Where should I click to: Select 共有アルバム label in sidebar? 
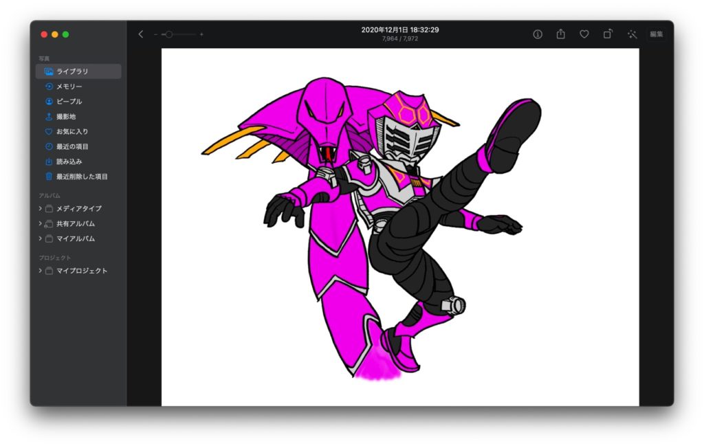click(x=76, y=224)
